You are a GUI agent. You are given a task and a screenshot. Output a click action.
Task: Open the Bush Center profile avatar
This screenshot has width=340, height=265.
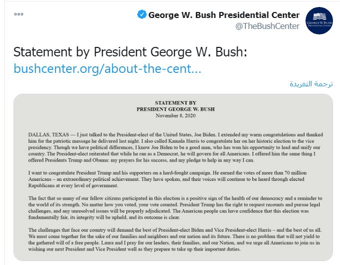pyautogui.click(x=319, y=20)
